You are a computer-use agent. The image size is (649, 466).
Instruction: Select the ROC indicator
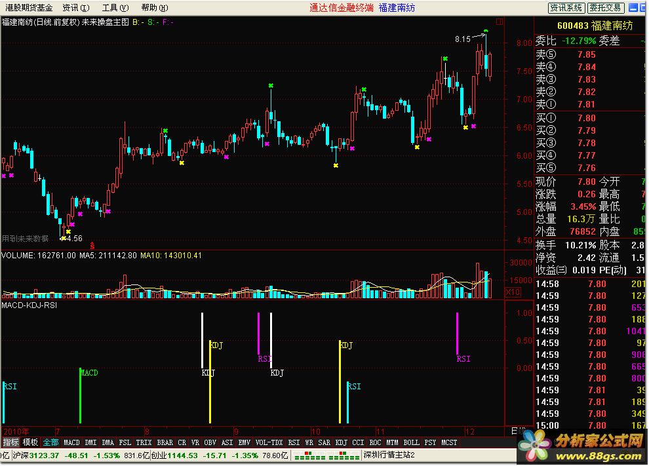point(375,442)
